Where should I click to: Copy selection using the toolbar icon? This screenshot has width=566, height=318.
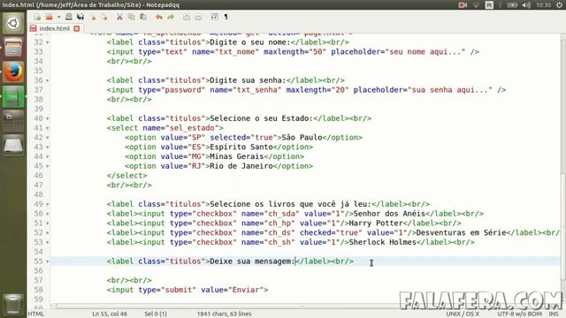point(132,17)
